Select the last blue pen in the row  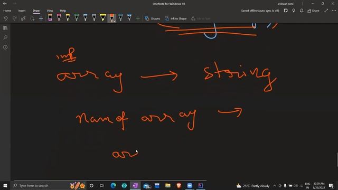coord(129,17)
